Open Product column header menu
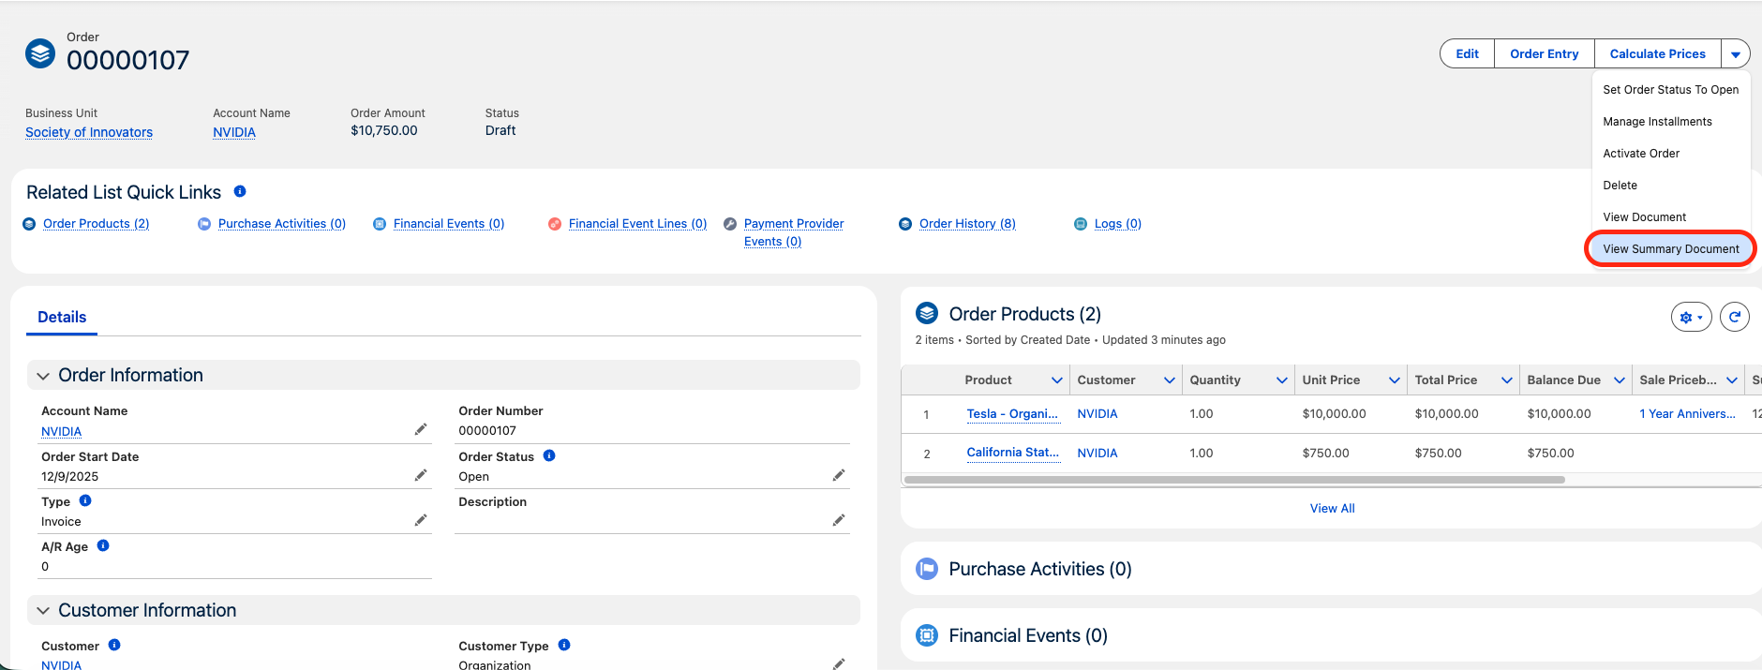This screenshot has width=1762, height=670. (x=1057, y=380)
